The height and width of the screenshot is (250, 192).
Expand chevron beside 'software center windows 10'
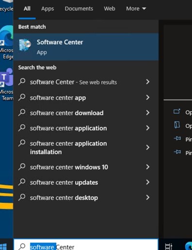point(147,167)
